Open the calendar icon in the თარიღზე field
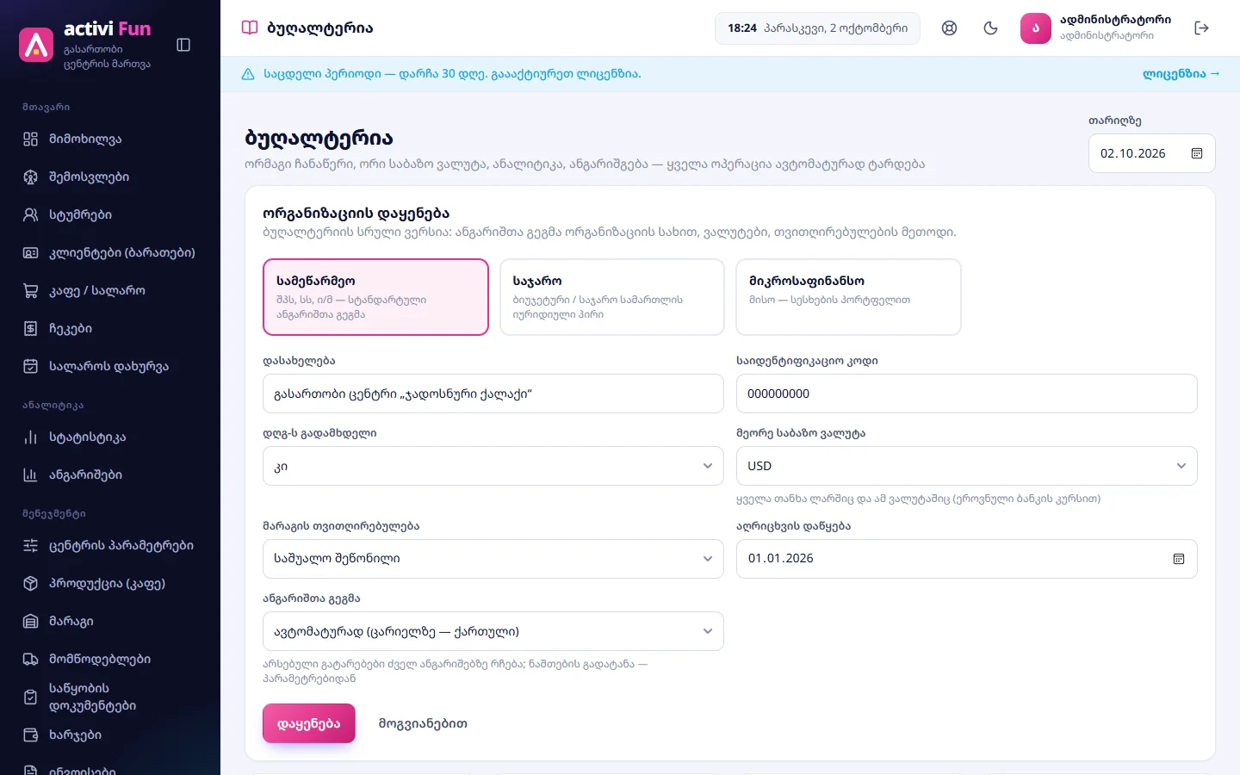The width and height of the screenshot is (1240, 775). pyautogui.click(x=1196, y=153)
